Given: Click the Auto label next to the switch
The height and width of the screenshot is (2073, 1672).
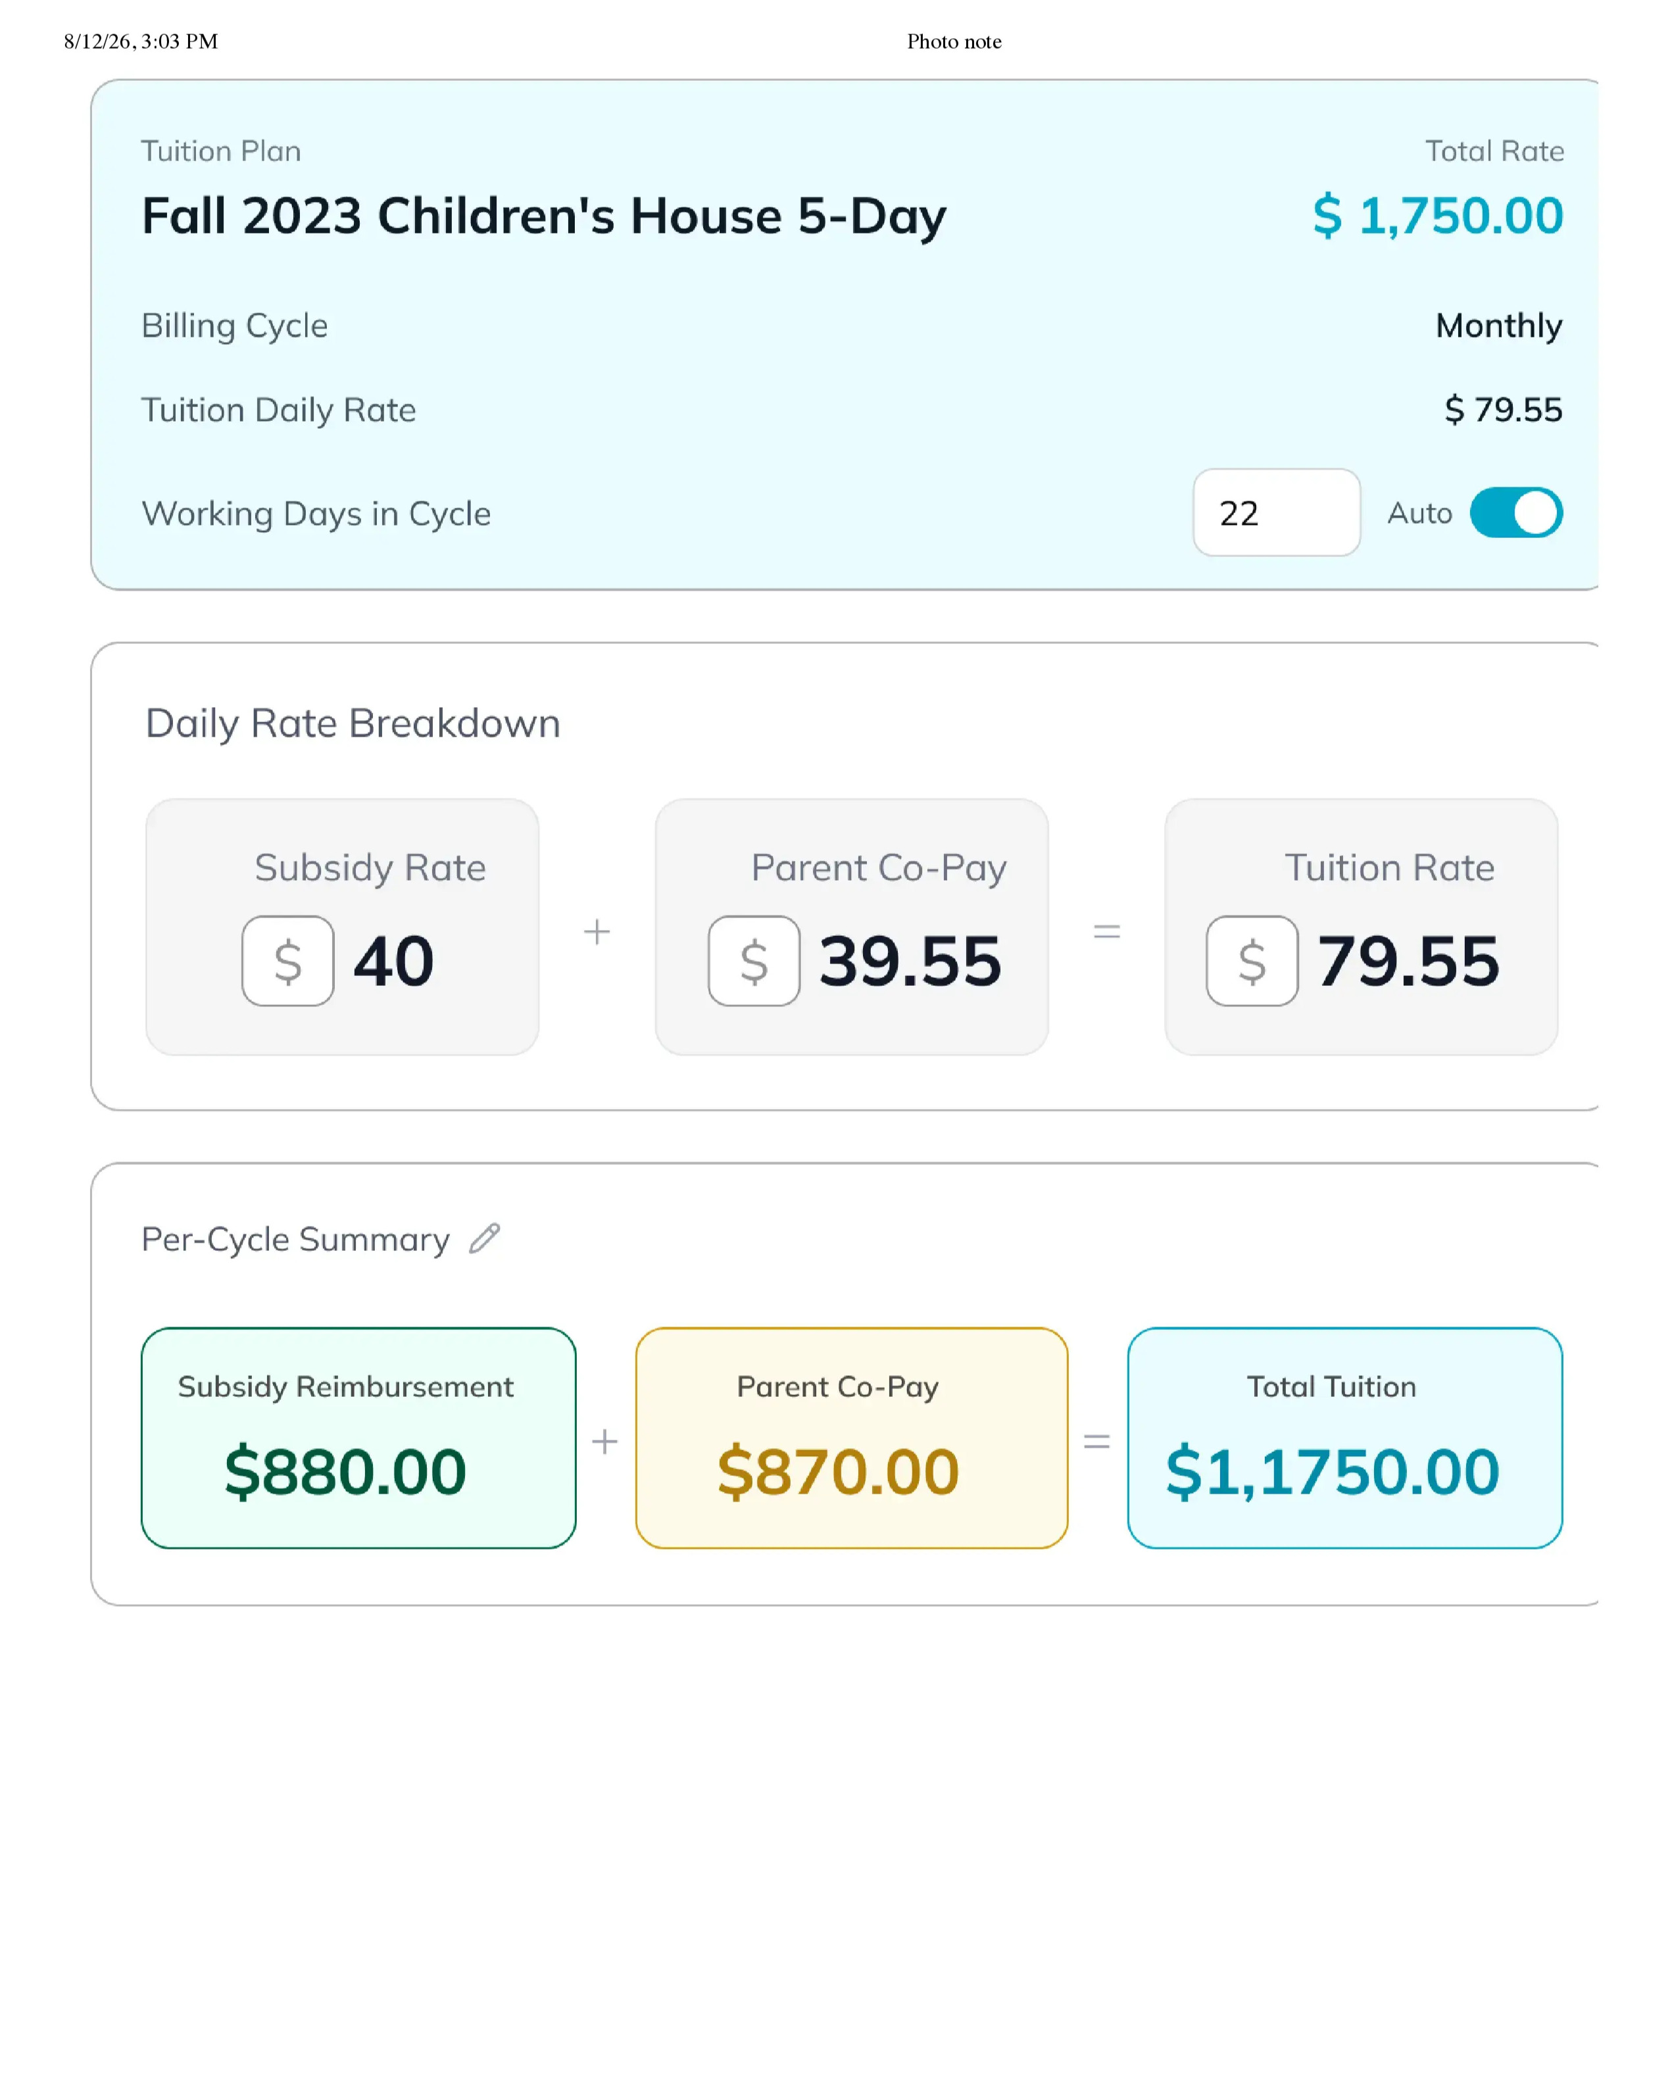Looking at the screenshot, I should [1419, 513].
